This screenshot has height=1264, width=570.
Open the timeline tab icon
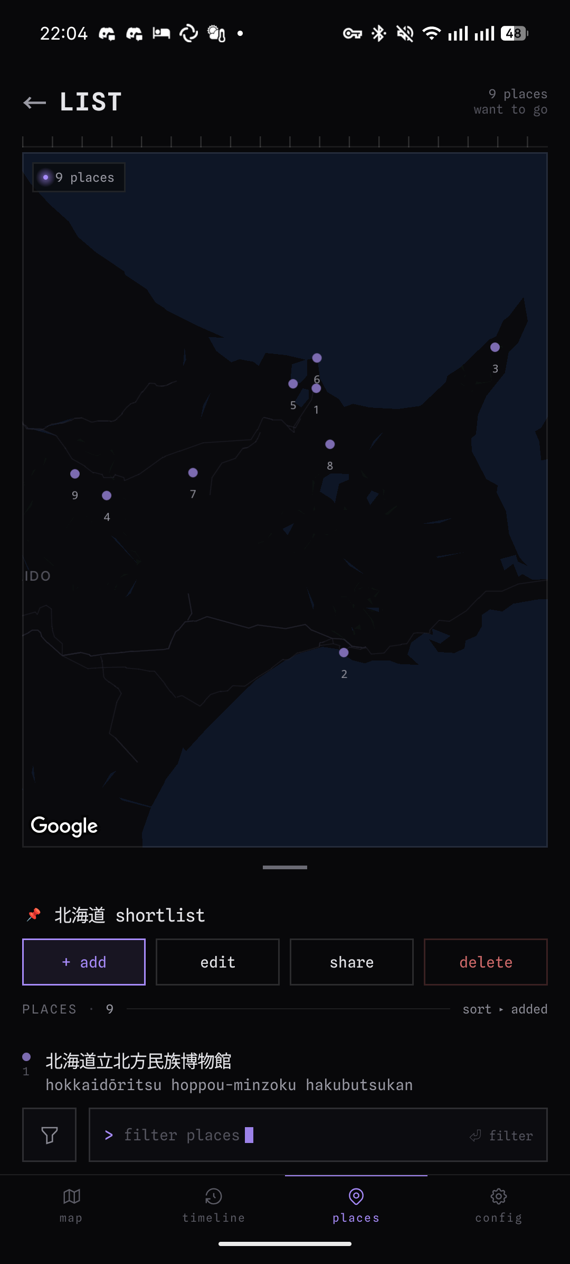214,1196
